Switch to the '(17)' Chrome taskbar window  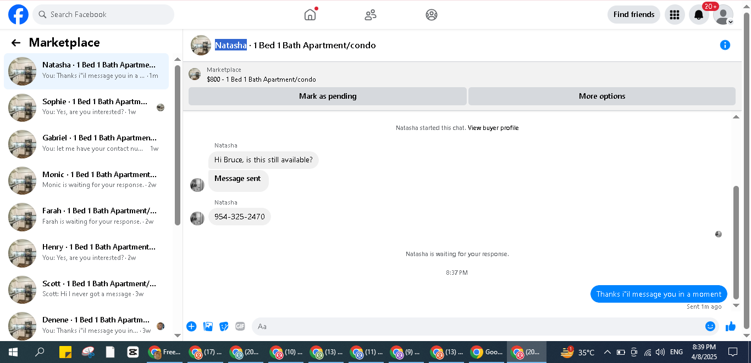pos(206,352)
